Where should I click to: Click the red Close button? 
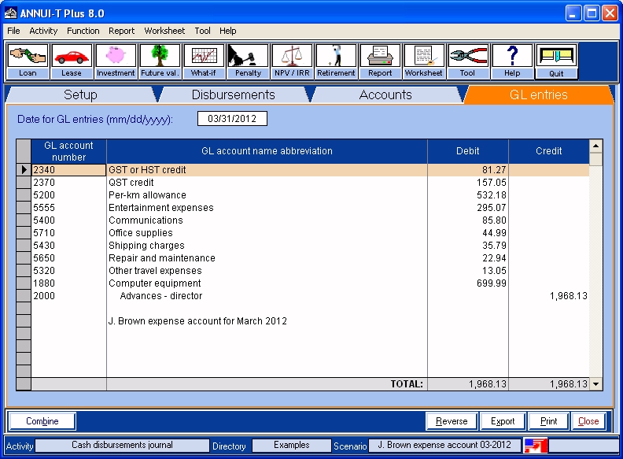pyautogui.click(x=588, y=421)
